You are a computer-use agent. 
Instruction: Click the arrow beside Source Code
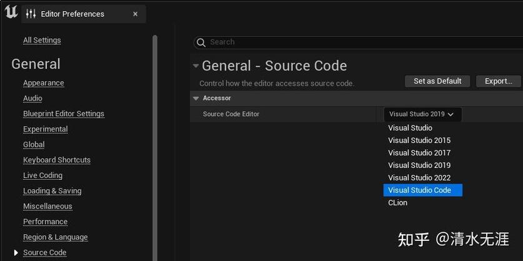point(16,253)
